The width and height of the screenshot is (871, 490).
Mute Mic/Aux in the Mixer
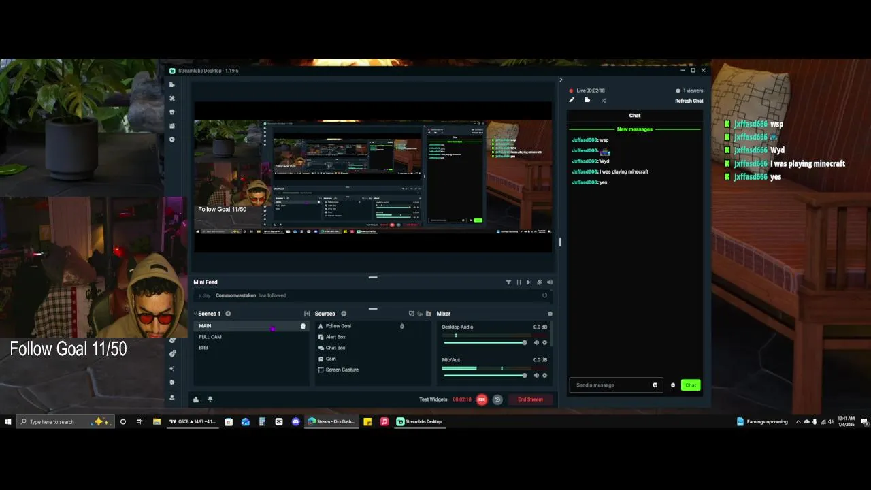(x=536, y=375)
